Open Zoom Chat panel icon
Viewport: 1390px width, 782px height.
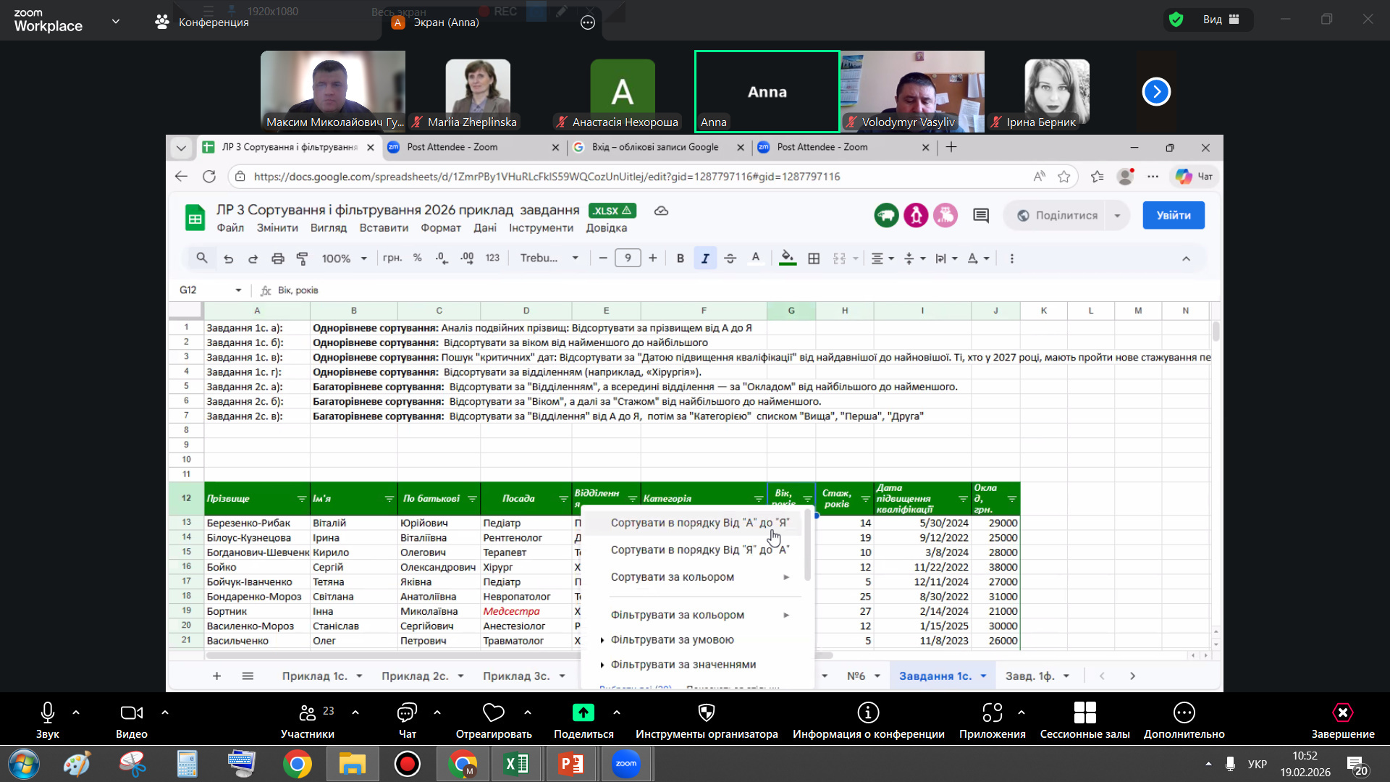[x=407, y=713]
